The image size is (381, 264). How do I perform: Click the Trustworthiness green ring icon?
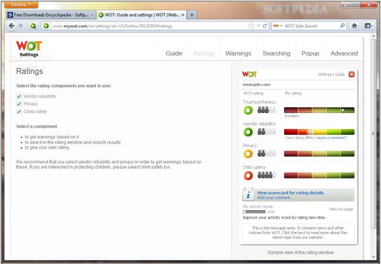248,110
